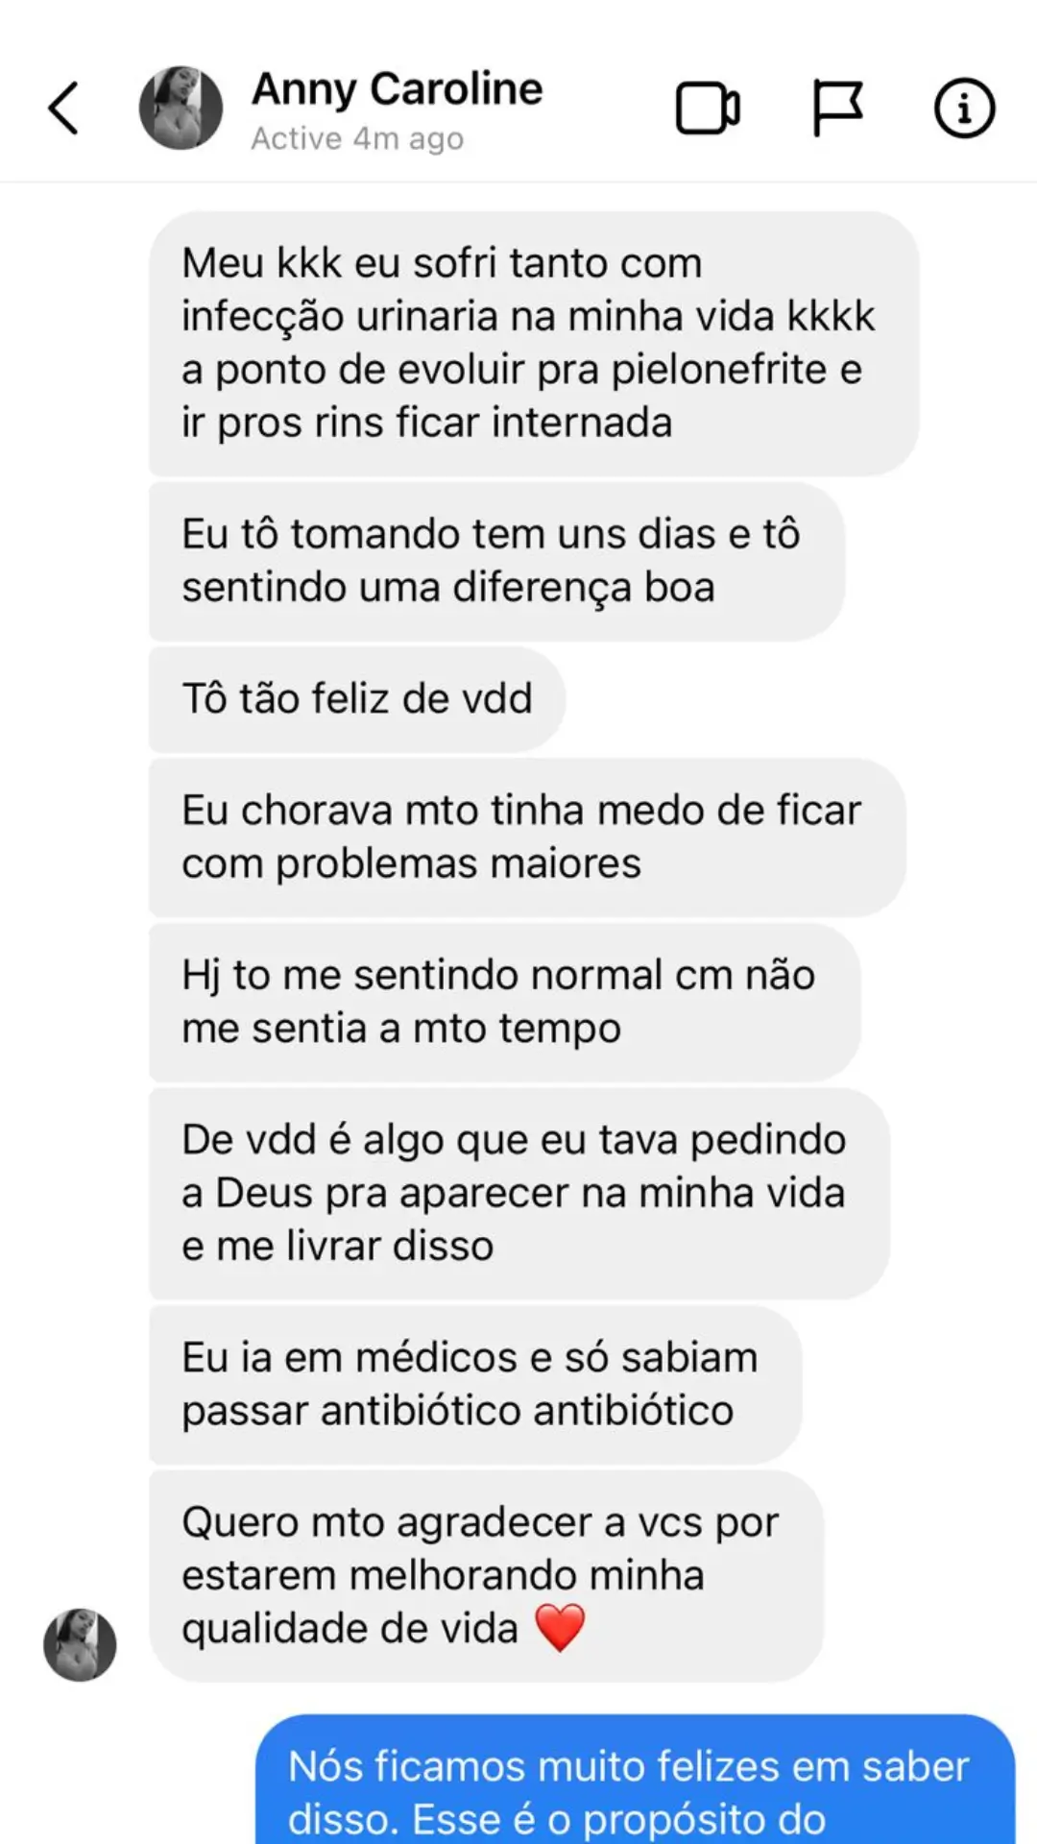Tap the 'Tô tão feliz de vdd' bubble
The image size is (1037, 1844).
[x=356, y=699]
